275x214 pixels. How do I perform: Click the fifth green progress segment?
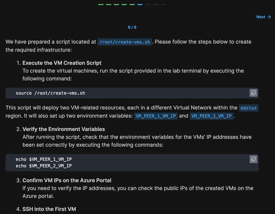tap(132, 5)
